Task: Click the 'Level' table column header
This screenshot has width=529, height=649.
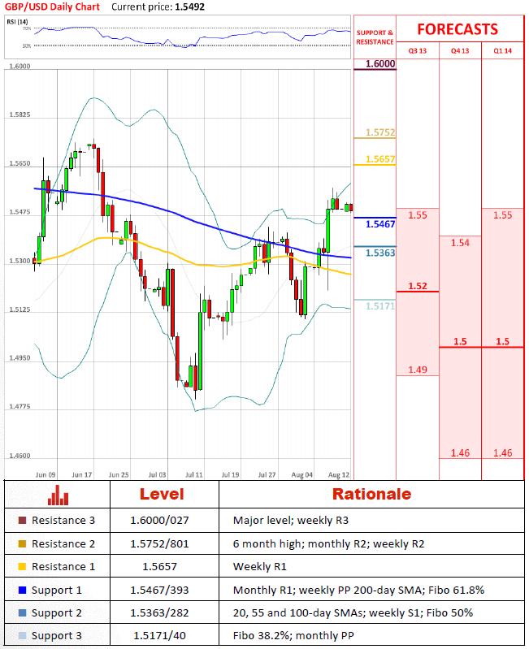Action: pos(162,494)
